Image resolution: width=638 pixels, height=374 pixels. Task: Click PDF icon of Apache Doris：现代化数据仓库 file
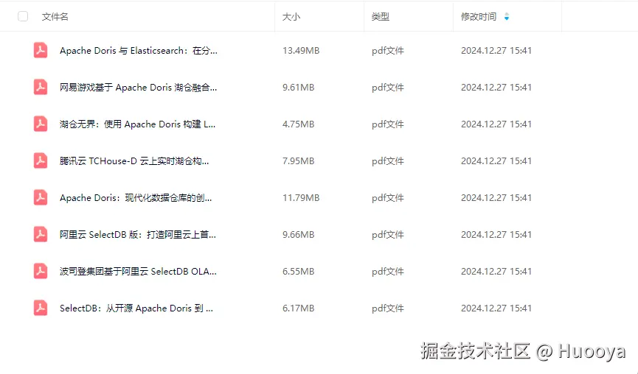click(x=41, y=198)
